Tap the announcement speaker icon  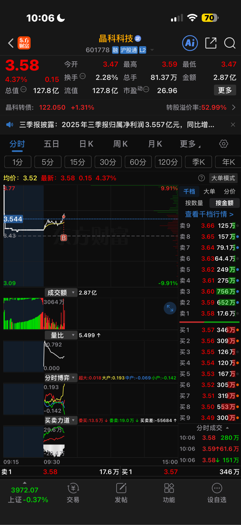point(10,125)
